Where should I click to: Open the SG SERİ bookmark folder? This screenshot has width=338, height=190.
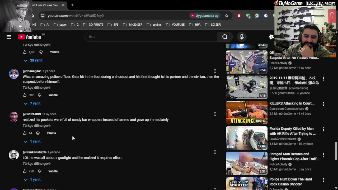pyautogui.click(x=213, y=25)
